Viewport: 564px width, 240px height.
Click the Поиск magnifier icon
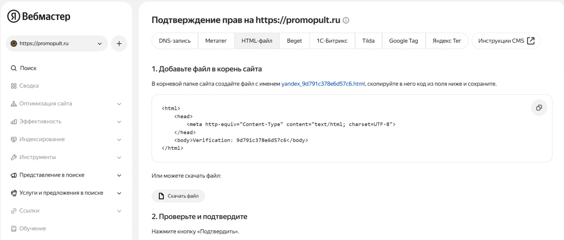pyautogui.click(x=14, y=68)
